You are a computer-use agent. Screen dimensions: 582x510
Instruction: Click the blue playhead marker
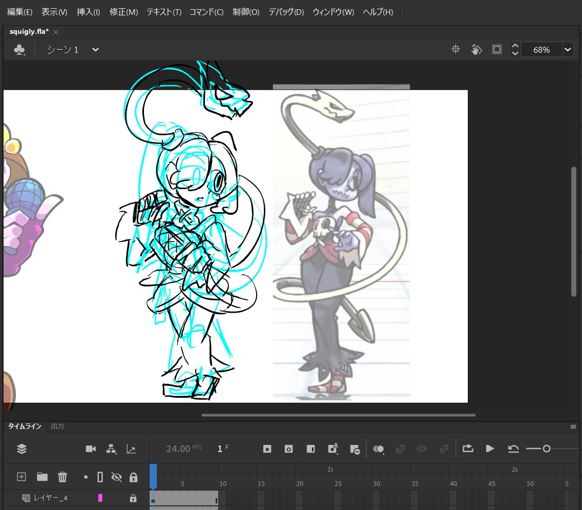point(153,476)
